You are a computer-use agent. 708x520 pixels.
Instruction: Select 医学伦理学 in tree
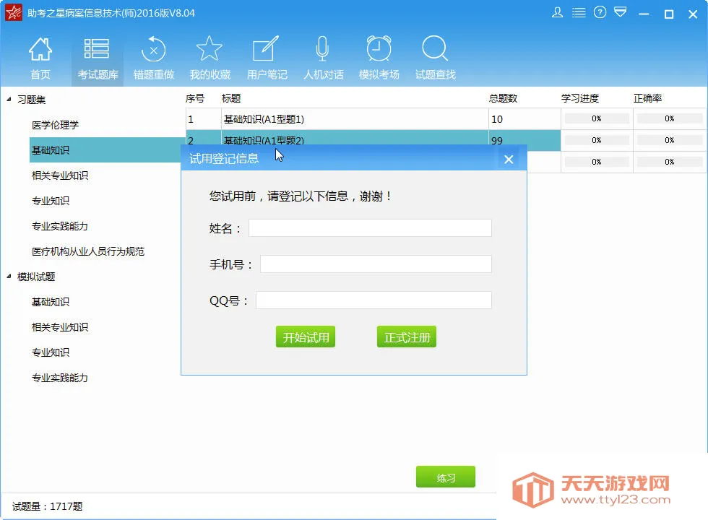[x=55, y=125]
